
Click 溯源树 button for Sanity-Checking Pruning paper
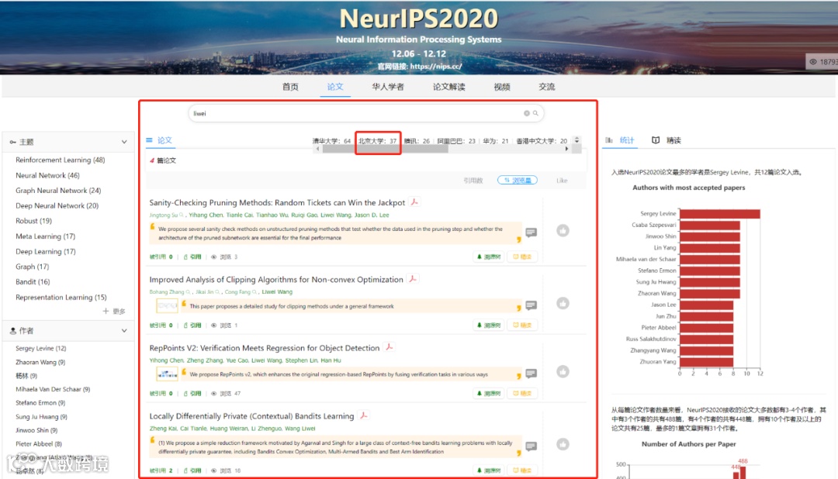tap(489, 257)
